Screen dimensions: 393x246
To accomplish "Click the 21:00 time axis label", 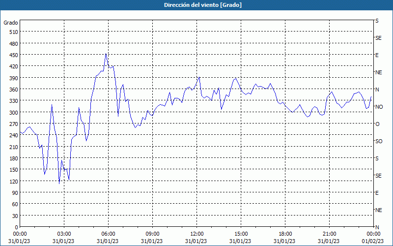I will 329,234.
